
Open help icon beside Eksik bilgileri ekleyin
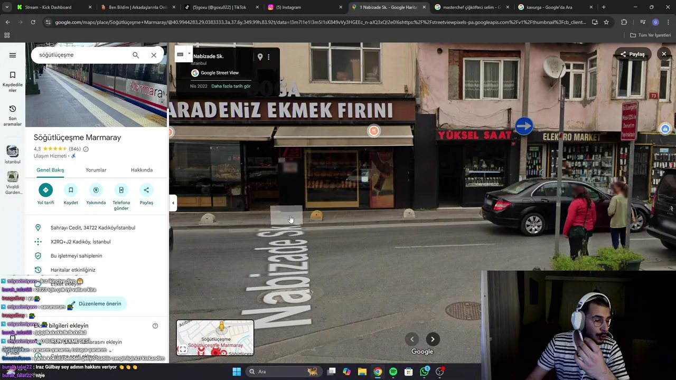[155, 326]
